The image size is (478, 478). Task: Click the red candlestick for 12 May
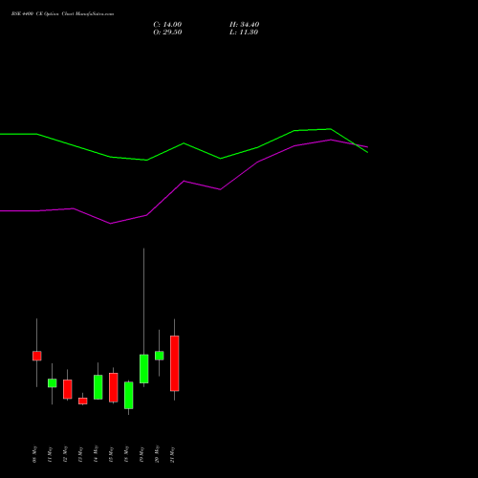click(68, 389)
